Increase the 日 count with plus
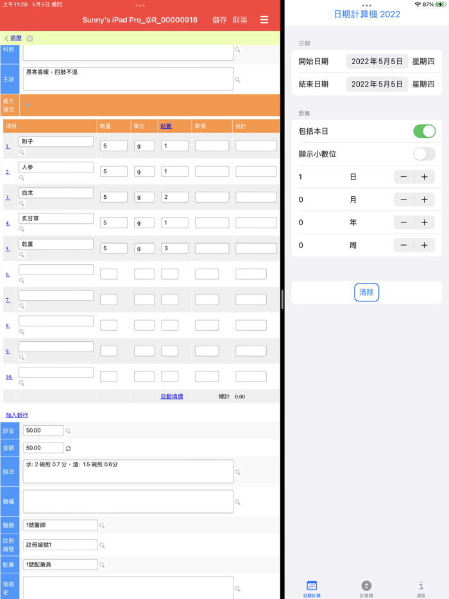The height and width of the screenshot is (599, 449). pos(425,177)
